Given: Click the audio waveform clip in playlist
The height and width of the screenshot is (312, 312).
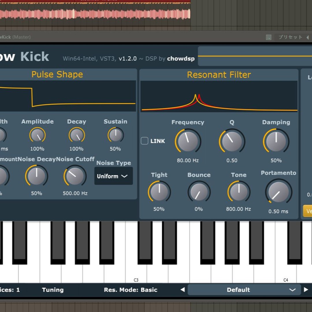Looking at the screenshot, I should 95,14.
